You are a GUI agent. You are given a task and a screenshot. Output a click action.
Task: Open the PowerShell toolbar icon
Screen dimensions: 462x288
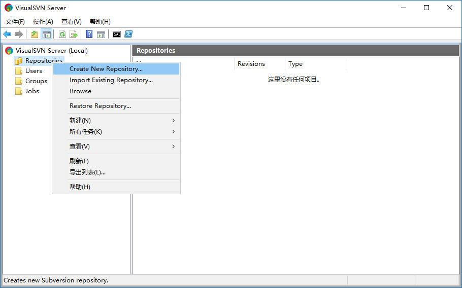(x=128, y=34)
